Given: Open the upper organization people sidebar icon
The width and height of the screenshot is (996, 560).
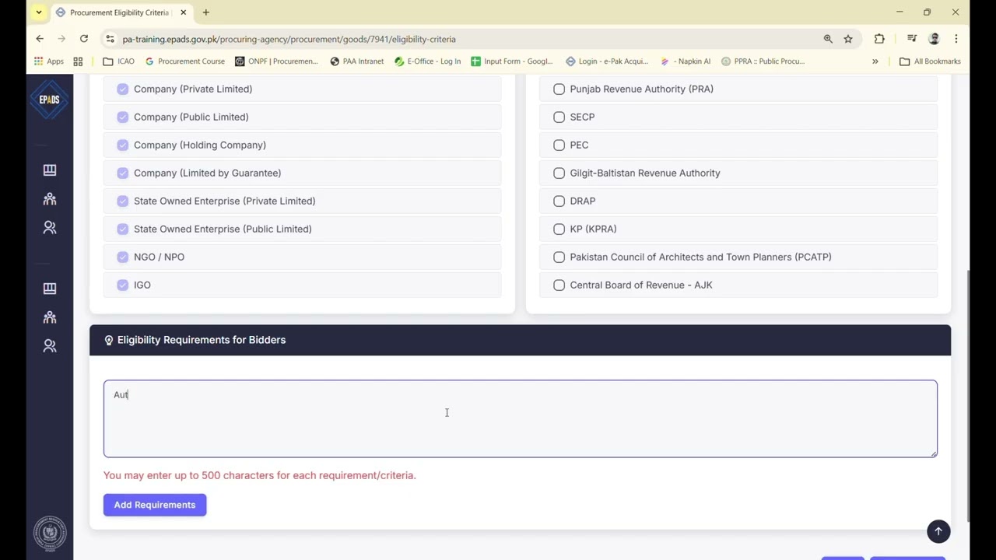Looking at the screenshot, I should tap(50, 199).
